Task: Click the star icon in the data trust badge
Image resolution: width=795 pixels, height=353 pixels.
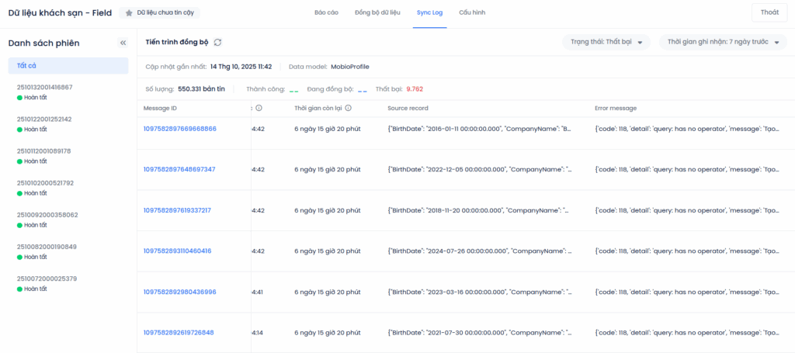Action: click(129, 13)
